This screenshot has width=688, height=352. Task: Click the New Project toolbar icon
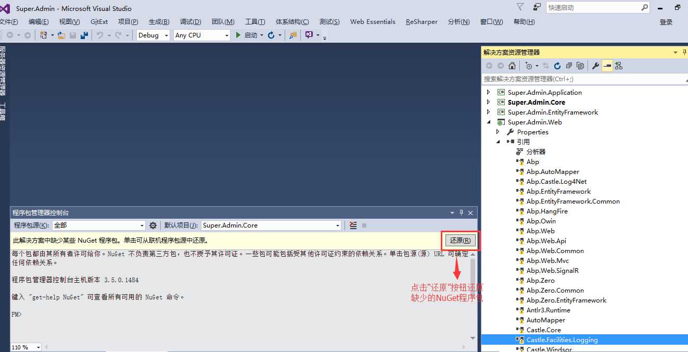click(x=44, y=35)
